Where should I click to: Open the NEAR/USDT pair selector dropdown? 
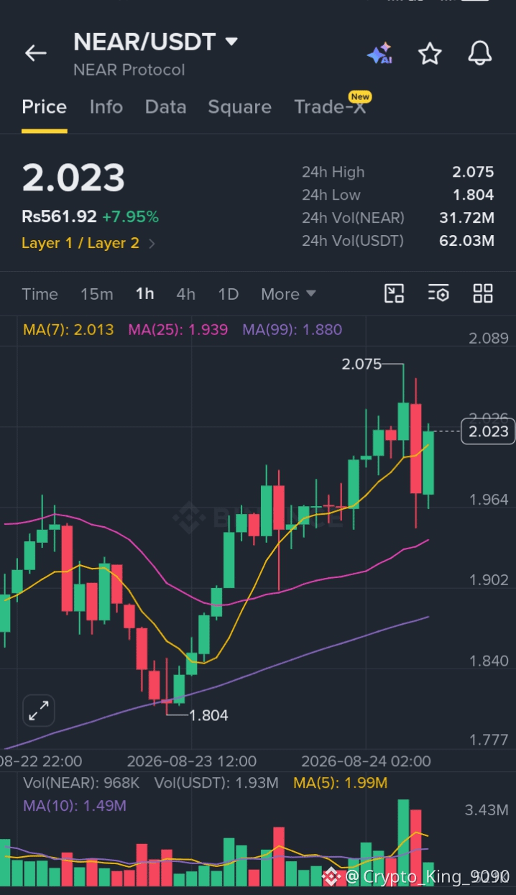pyautogui.click(x=231, y=42)
